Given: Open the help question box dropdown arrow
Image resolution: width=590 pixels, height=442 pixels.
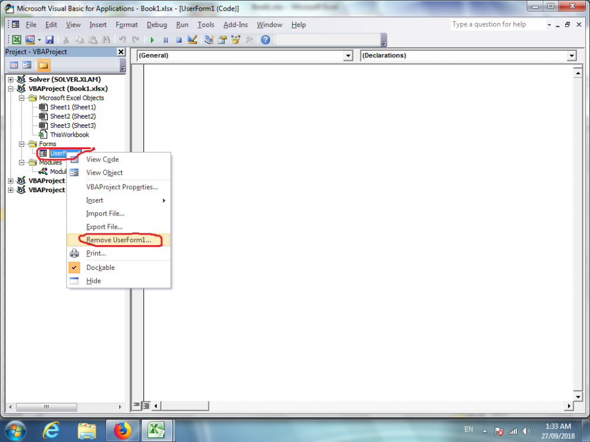Looking at the screenshot, I should tap(549, 25).
